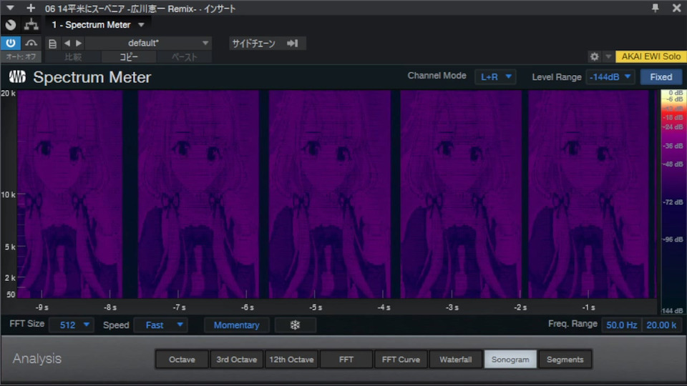Select the Sonogram analysis mode
The height and width of the screenshot is (386, 687).
(510, 360)
